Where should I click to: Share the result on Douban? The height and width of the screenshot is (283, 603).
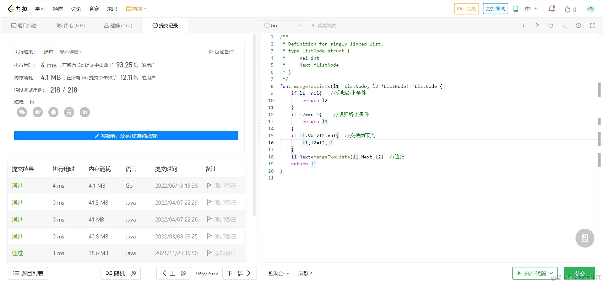pos(69,112)
